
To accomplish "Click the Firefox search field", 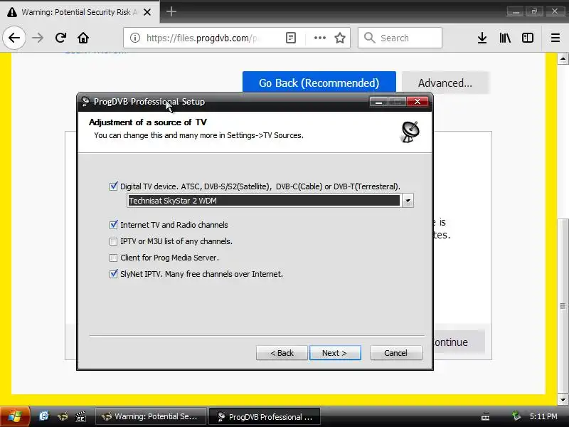I will (400, 38).
